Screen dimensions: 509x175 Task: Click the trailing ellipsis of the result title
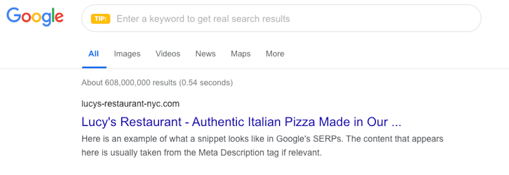click(396, 123)
